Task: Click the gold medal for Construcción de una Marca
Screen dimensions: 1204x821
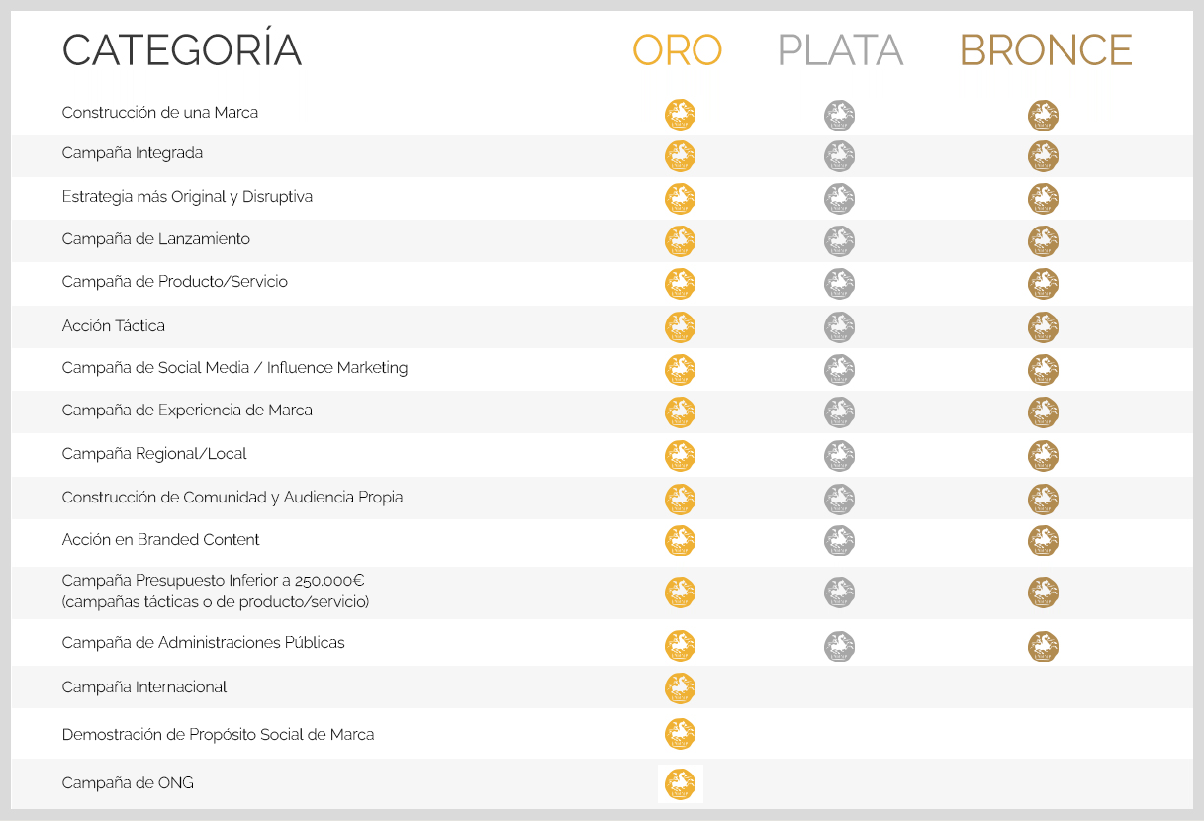Action: click(680, 115)
